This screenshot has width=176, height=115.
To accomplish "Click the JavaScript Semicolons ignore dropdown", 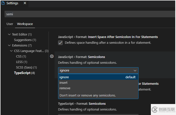I will [98, 70].
